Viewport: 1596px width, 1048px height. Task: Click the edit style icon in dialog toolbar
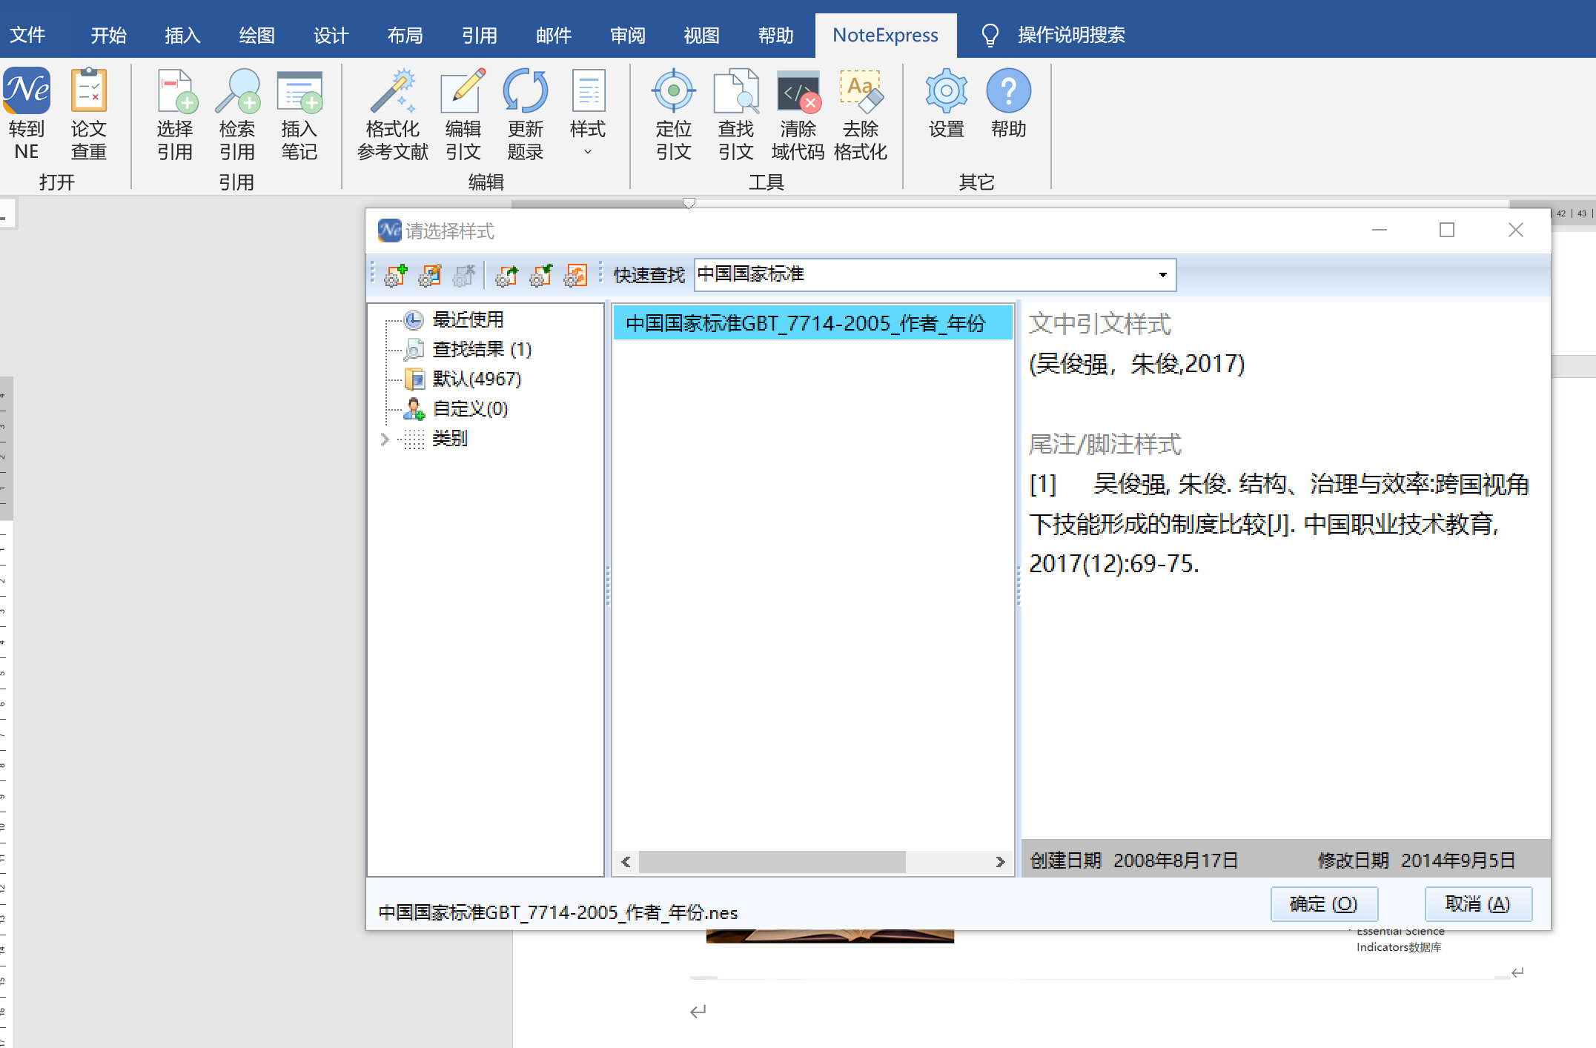click(x=430, y=275)
